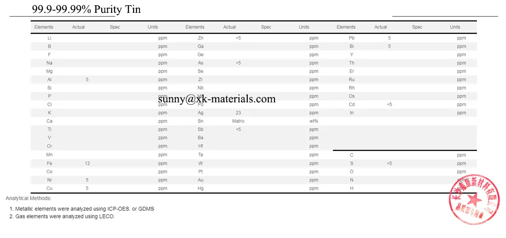Click the Zn element label

(200, 38)
